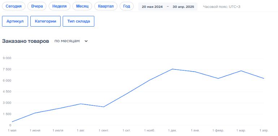Click the 1 июня axis label
278x136 pixels.
pyautogui.click(x=35, y=131)
